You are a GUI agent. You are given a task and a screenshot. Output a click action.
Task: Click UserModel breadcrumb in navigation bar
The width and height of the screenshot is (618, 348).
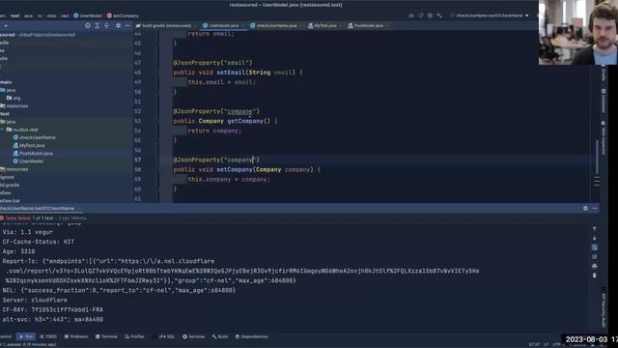pos(88,15)
